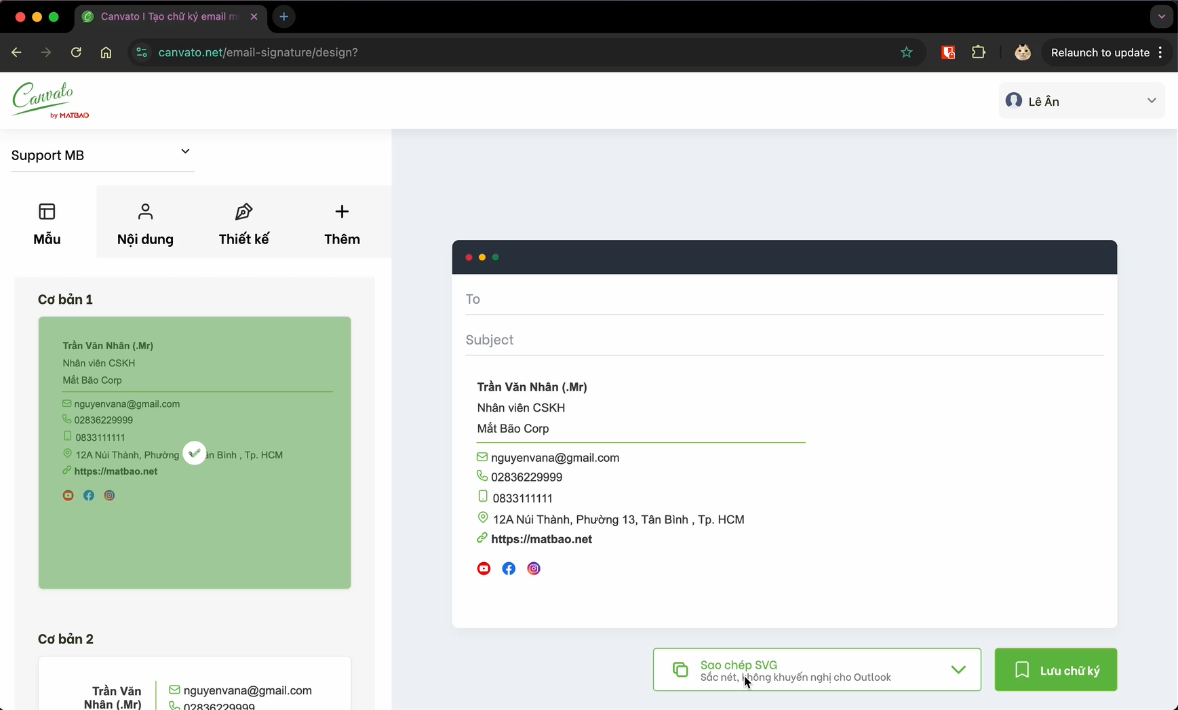Click the Instagram icon in the email preview
Viewport: 1178px width, 710px height.
[x=534, y=568]
